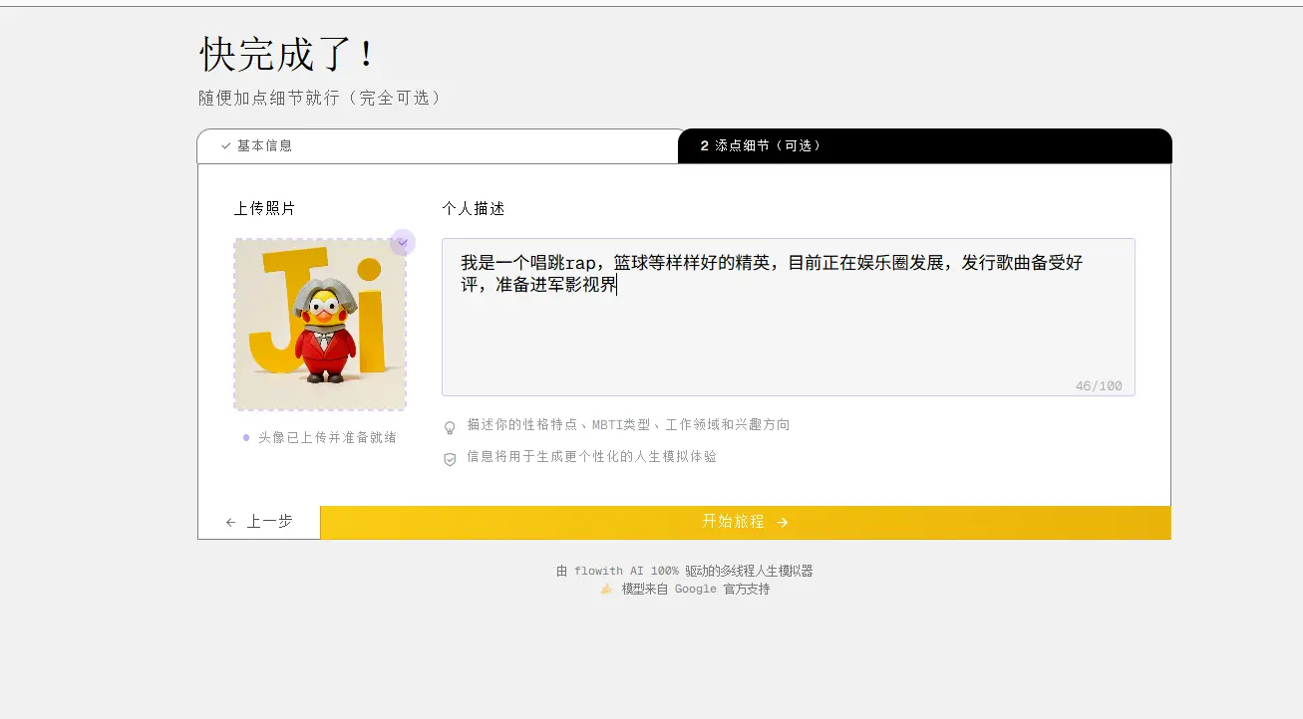Click the shield icon beside the privacy note
The image size is (1303, 719).
coord(450,459)
